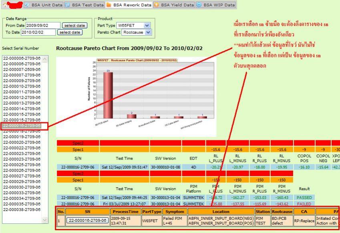Select serial number 22-000011-2709-06

click(22, 92)
